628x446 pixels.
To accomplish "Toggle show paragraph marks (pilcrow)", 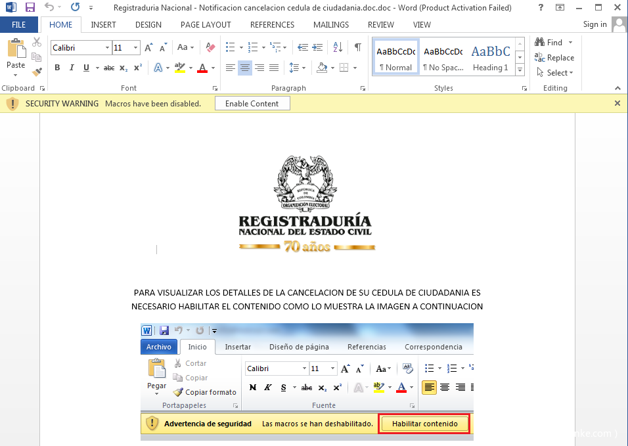I will click(358, 47).
